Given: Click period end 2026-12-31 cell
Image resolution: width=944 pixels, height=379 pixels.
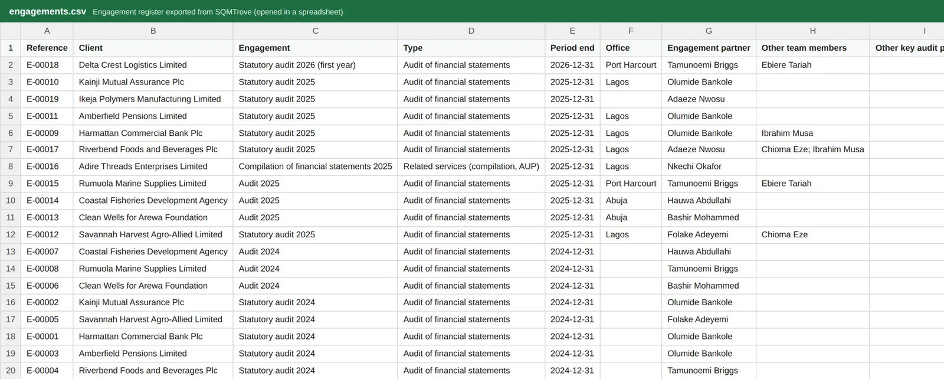Looking at the screenshot, I should click(x=572, y=65).
